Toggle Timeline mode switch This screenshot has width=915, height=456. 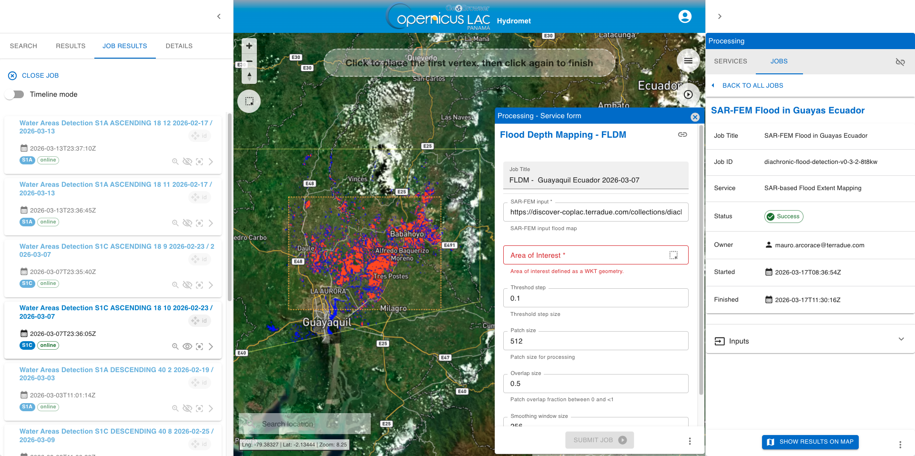click(15, 94)
